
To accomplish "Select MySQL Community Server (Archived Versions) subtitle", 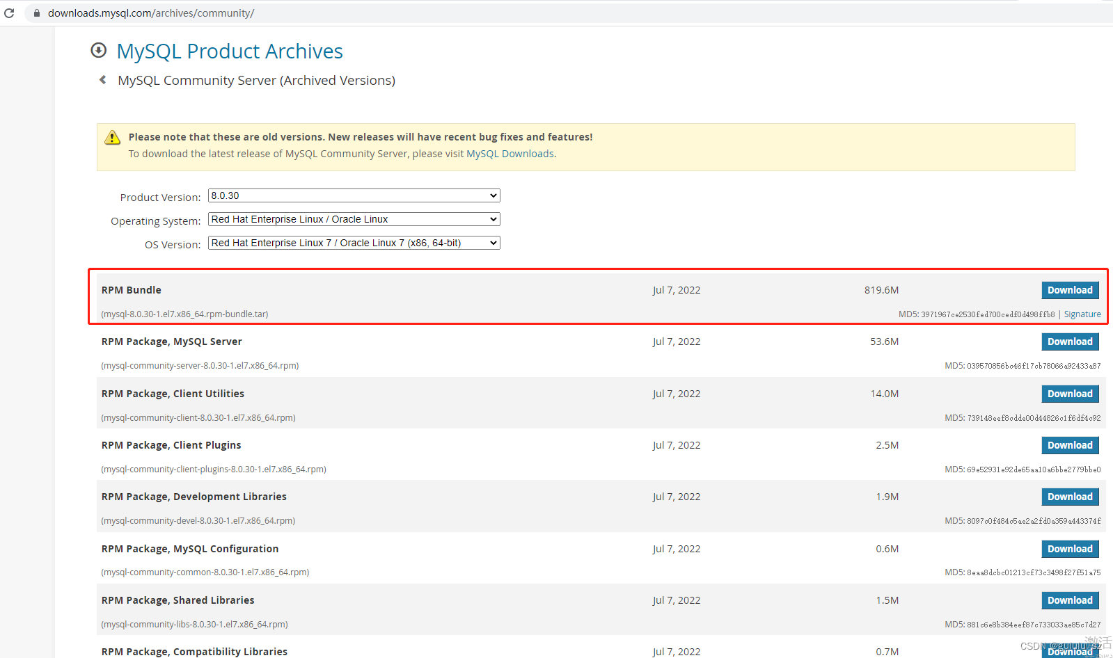I will click(256, 81).
